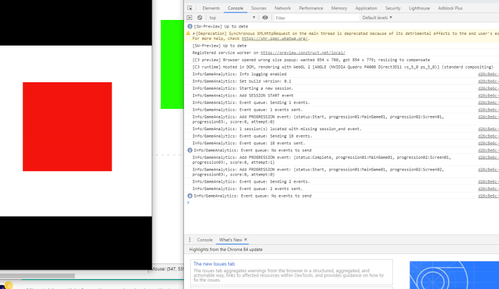Switch to the Elements tab
Image resolution: width=499 pixels, height=289 pixels.
pyautogui.click(x=211, y=8)
